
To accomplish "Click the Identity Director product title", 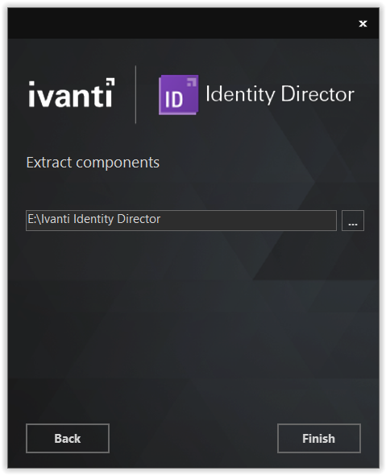I will [x=280, y=94].
